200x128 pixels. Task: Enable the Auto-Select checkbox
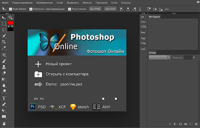click(11, 9)
